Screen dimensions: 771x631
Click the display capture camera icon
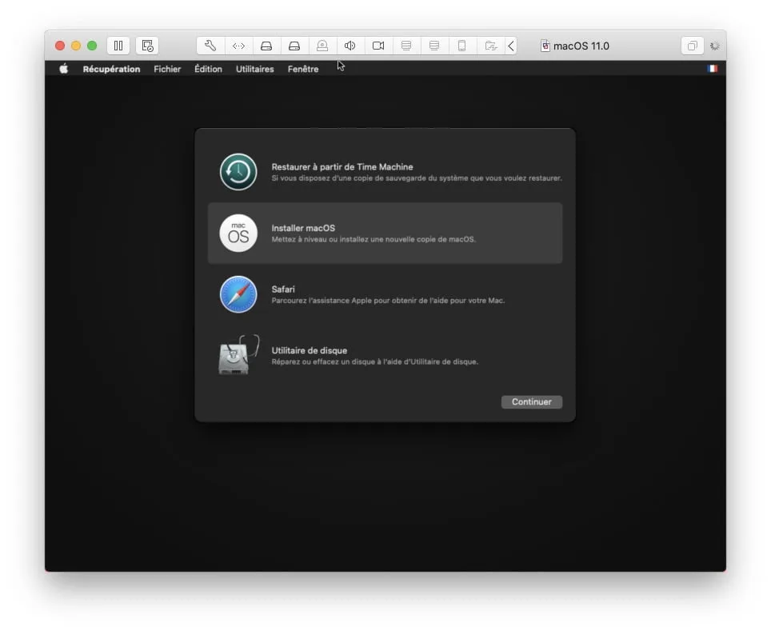(378, 46)
